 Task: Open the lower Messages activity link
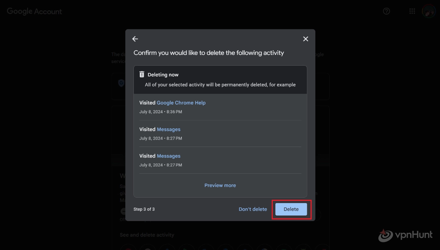pos(169,156)
